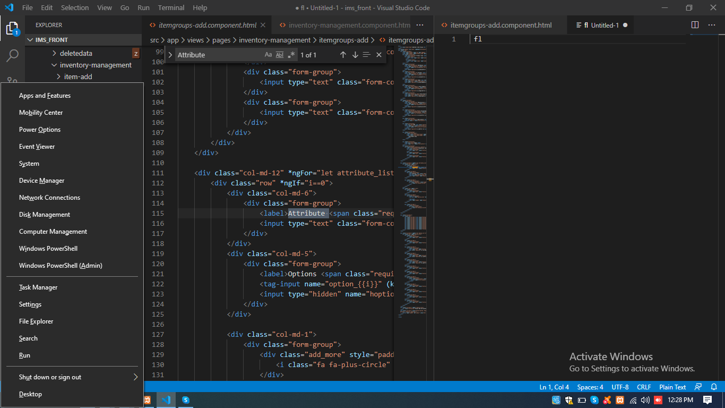Open Mobility Center from Win+X menu
The height and width of the screenshot is (408, 725).
click(x=72, y=113)
